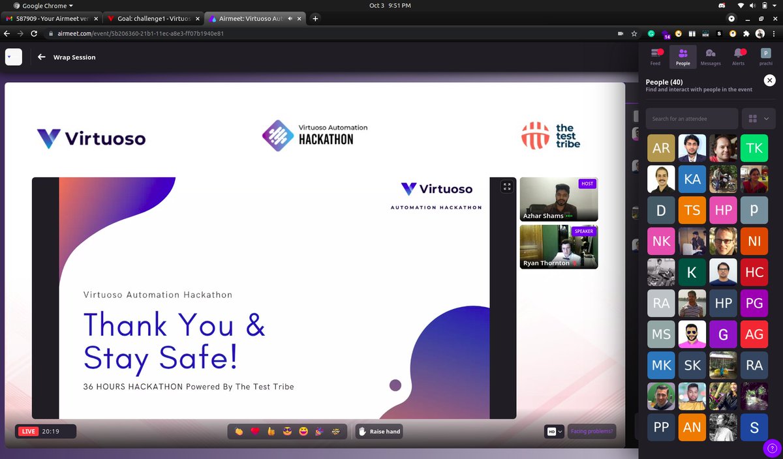The image size is (783, 459).
Task: Open the HD video quality dropdown
Action: point(554,432)
